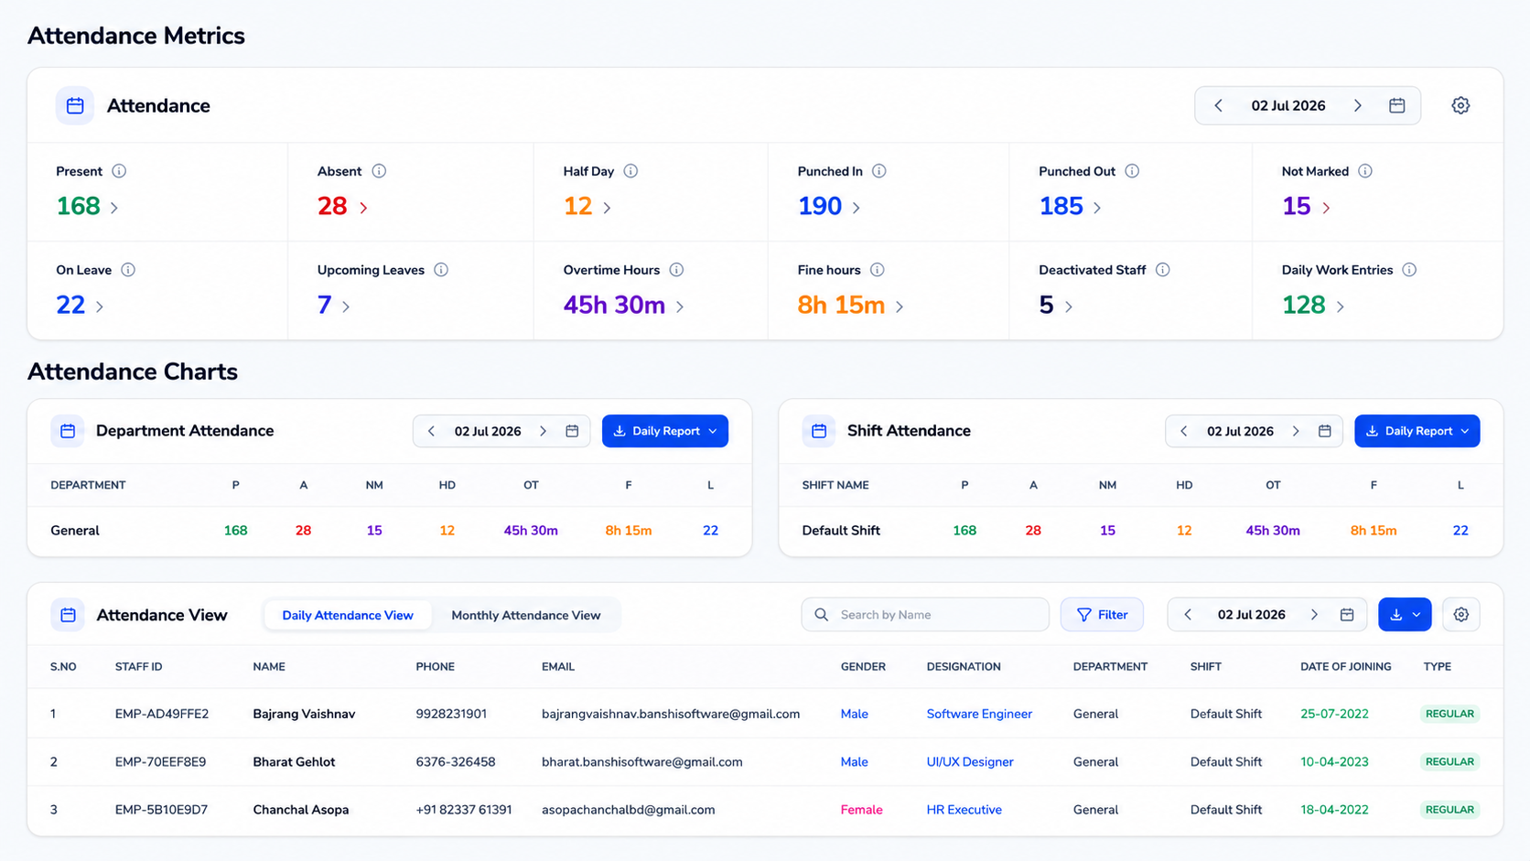Click the info icon next to Deactivated Staff
The image size is (1530, 861).
1162,270
